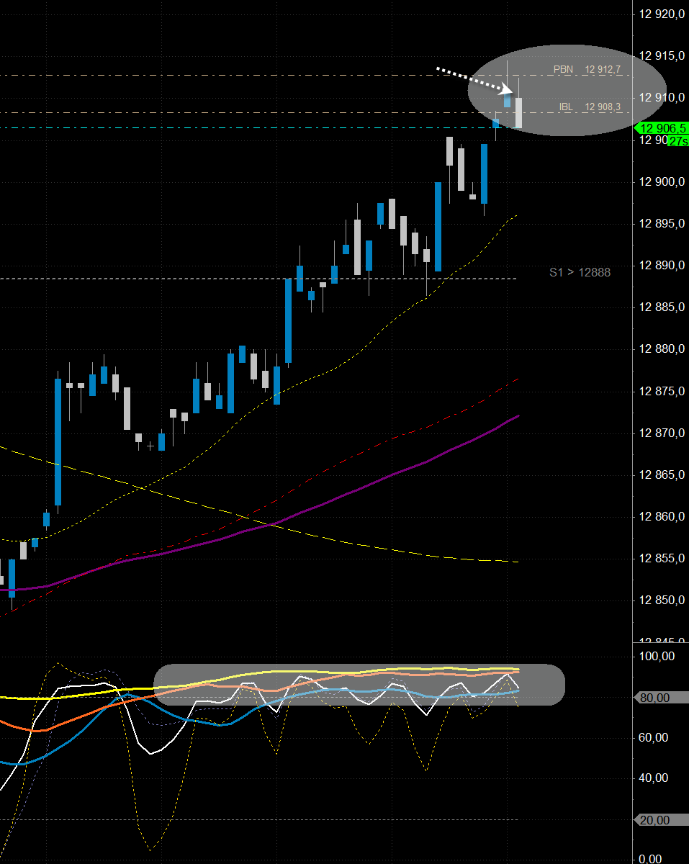Select the green 27s countdown label
Image resolution: width=689 pixels, height=864 pixels.
677,141
